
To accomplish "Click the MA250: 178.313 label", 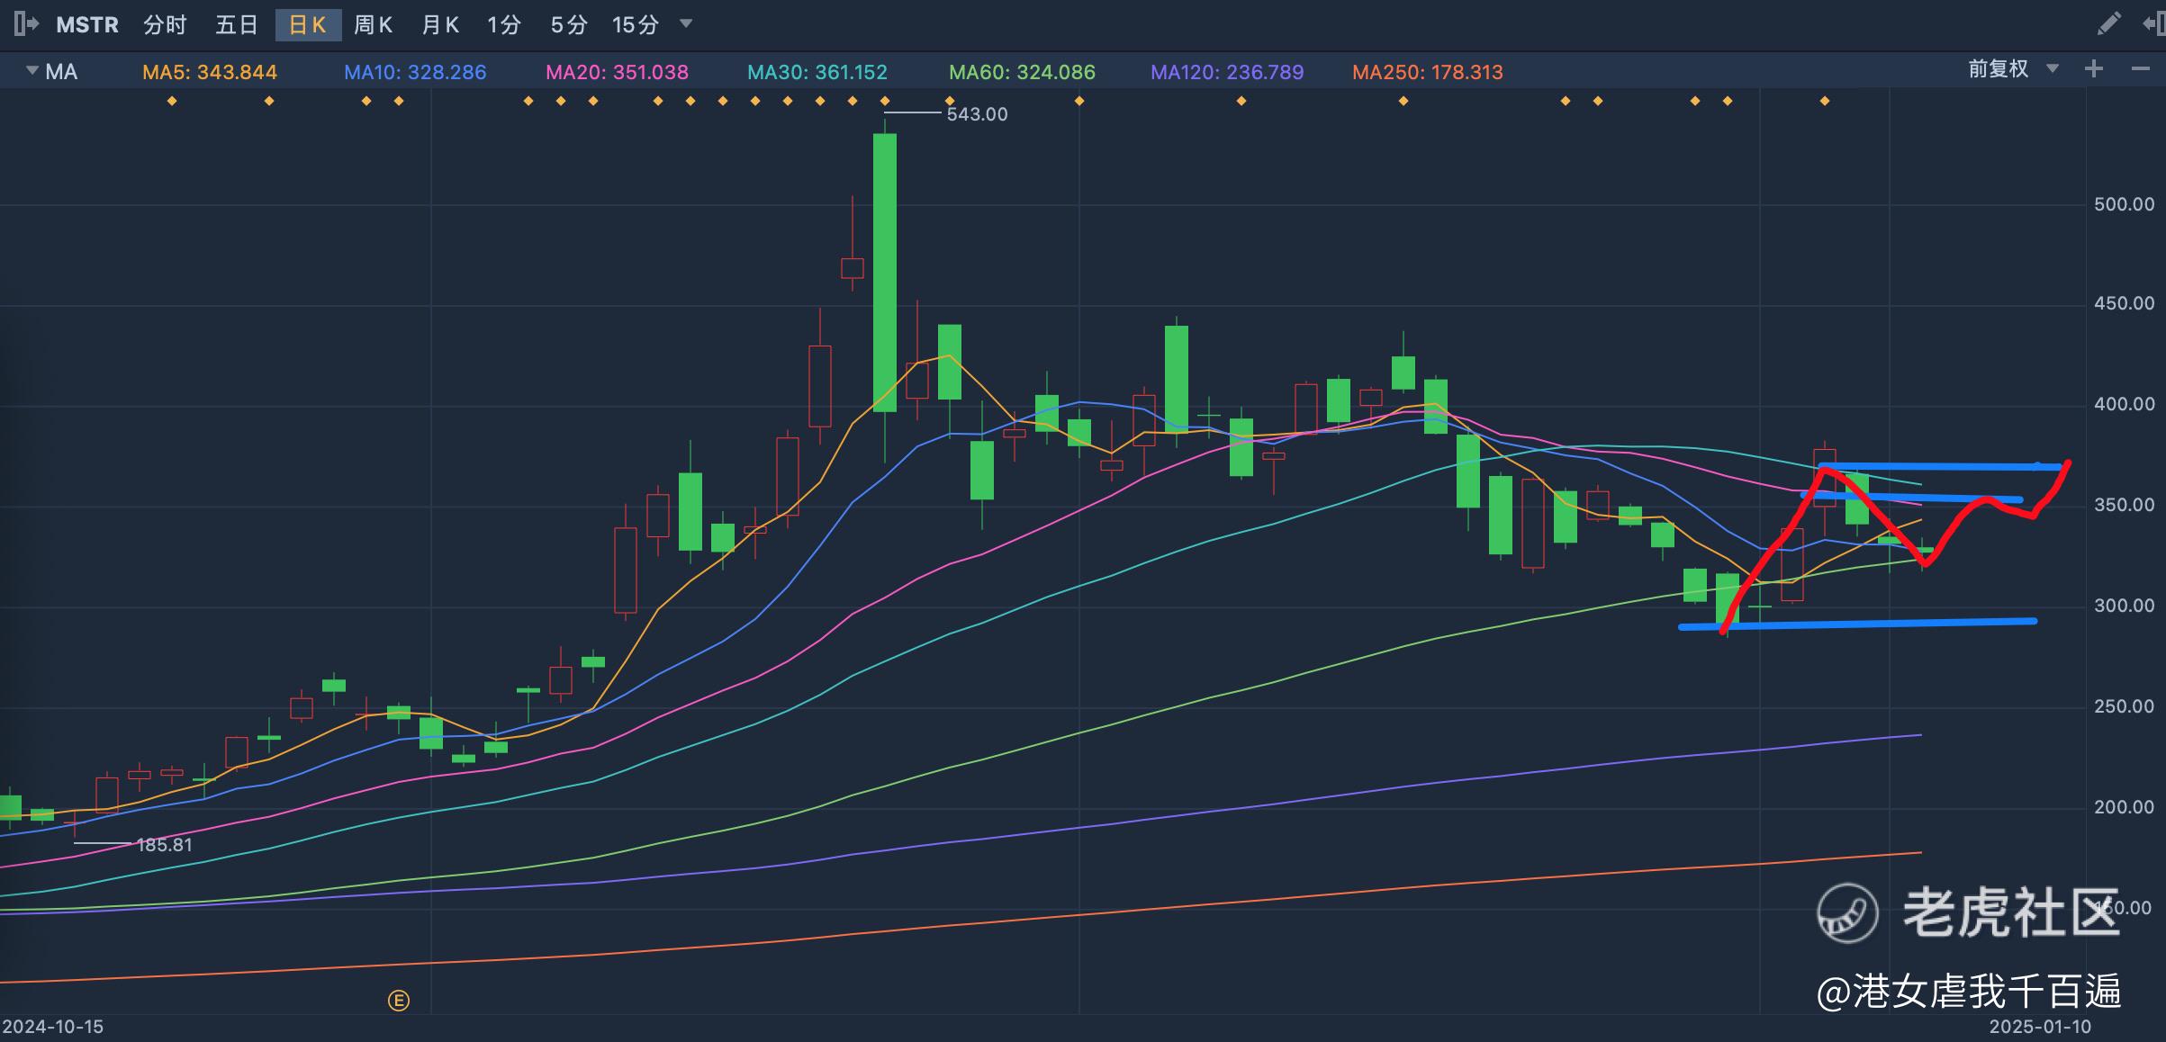I will [x=1428, y=72].
